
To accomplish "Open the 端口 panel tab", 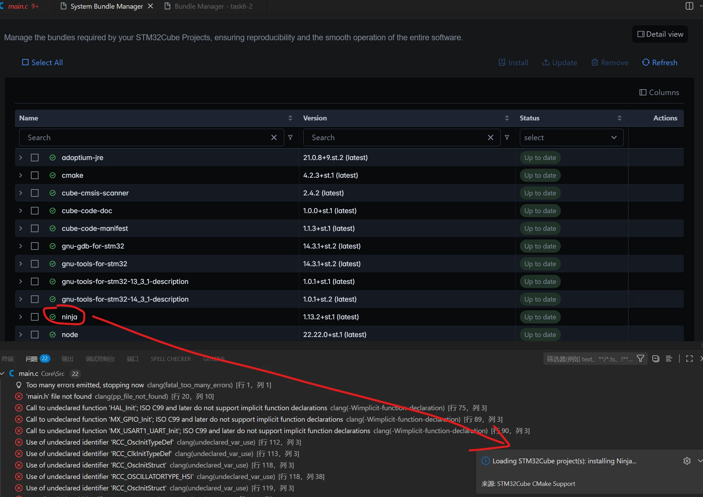I will (132, 359).
